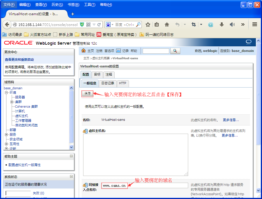
Task: Show more toolbar items chevron
Action: coord(243,25)
